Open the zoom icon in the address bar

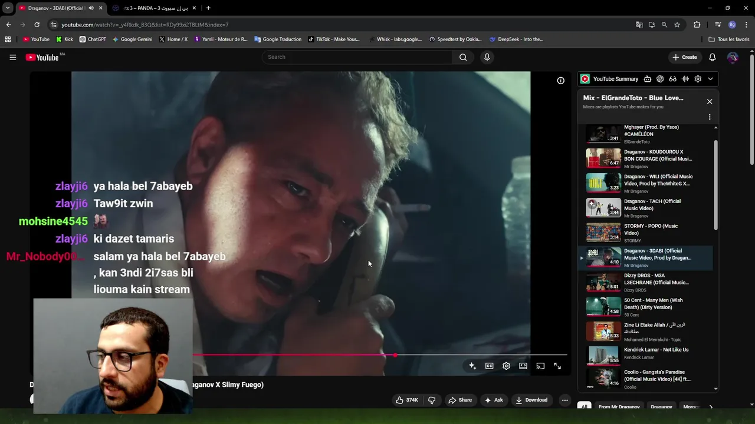point(664,25)
